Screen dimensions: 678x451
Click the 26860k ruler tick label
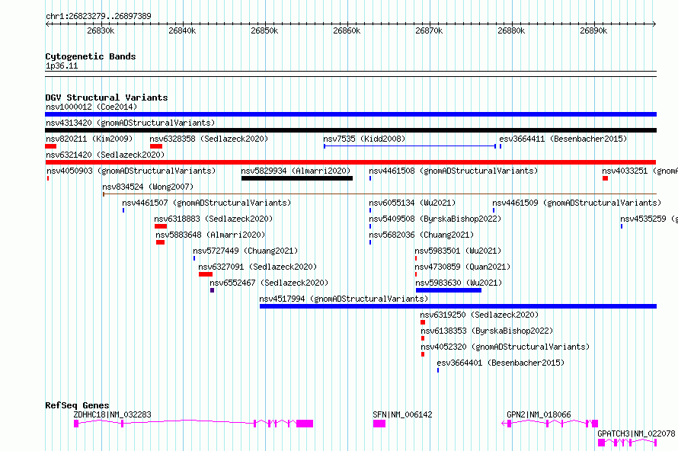pos(347,30)
